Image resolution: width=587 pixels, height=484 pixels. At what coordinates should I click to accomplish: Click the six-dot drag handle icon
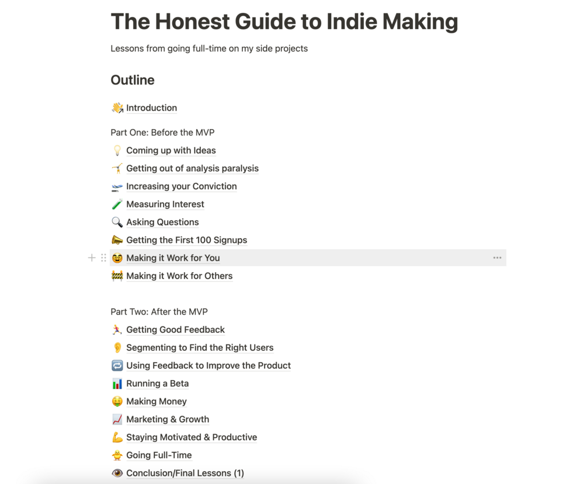[103, 258]
